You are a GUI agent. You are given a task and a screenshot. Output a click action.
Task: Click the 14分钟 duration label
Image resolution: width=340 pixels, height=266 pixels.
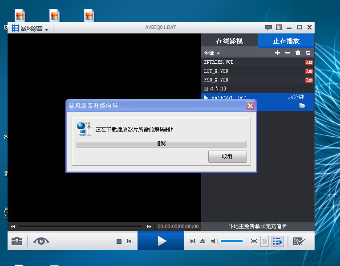point(295,97)
